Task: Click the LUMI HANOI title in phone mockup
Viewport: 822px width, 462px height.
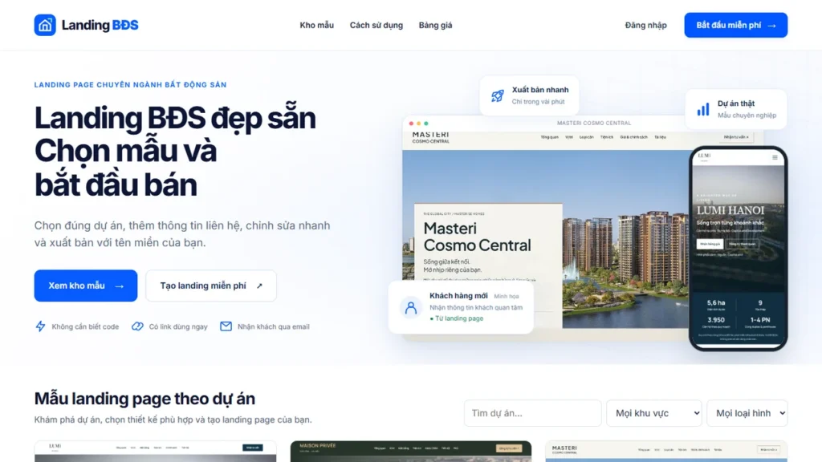Action: 730,210
